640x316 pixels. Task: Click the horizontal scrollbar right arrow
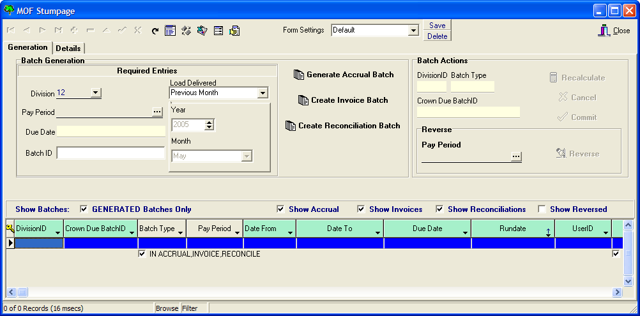click(x=617, y=292)
